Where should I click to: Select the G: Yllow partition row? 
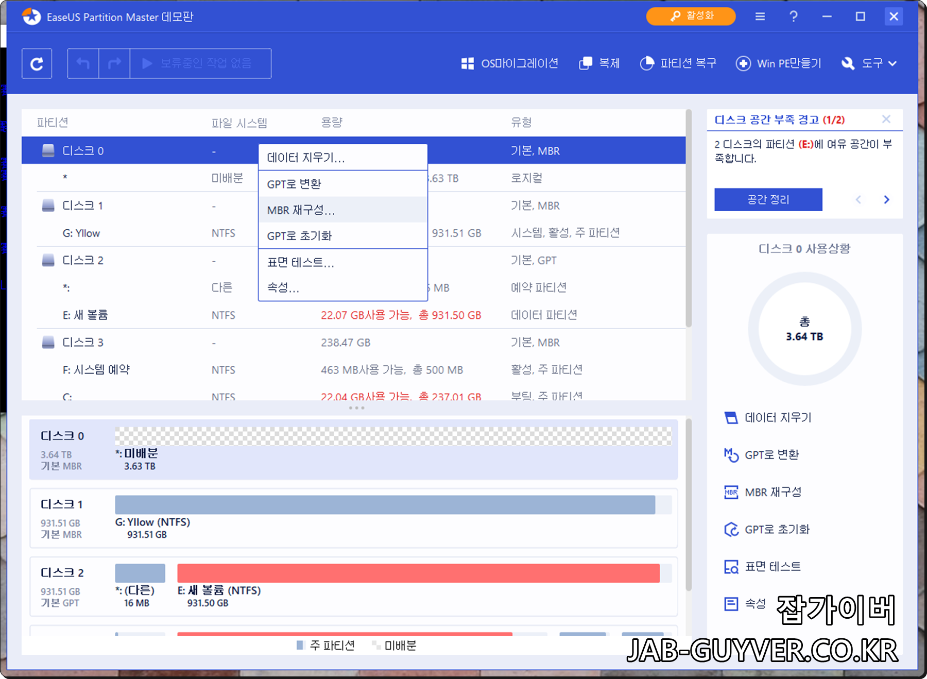(x=353, y=233)
